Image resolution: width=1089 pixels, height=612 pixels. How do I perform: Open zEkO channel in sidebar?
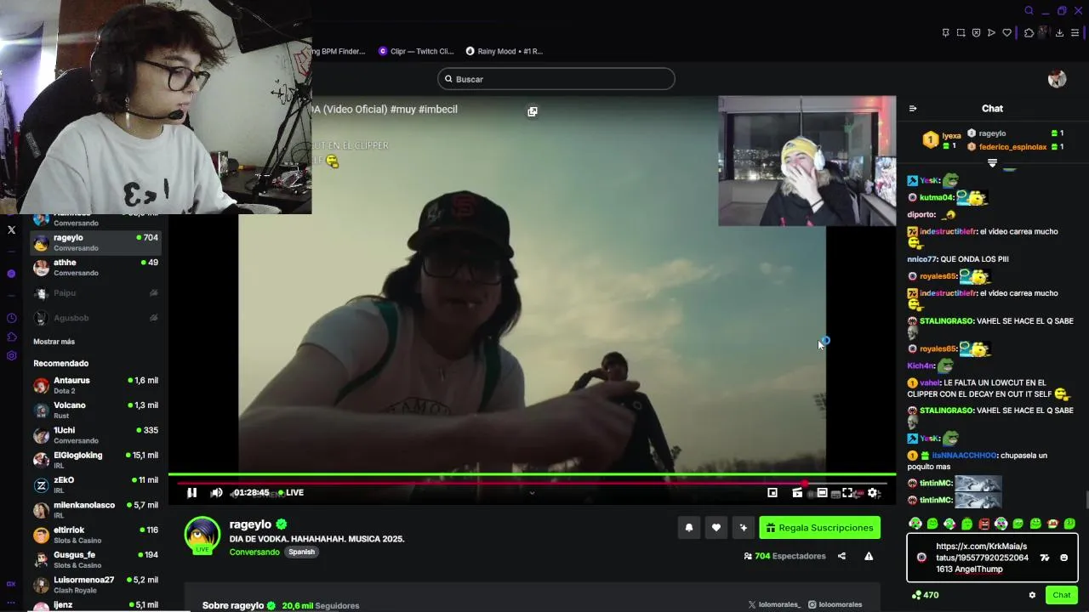coord(95,485)
